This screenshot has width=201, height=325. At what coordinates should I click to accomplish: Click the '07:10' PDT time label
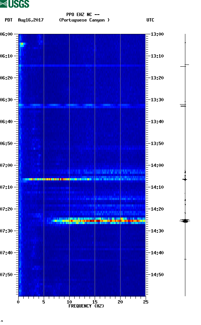(7, 187)
